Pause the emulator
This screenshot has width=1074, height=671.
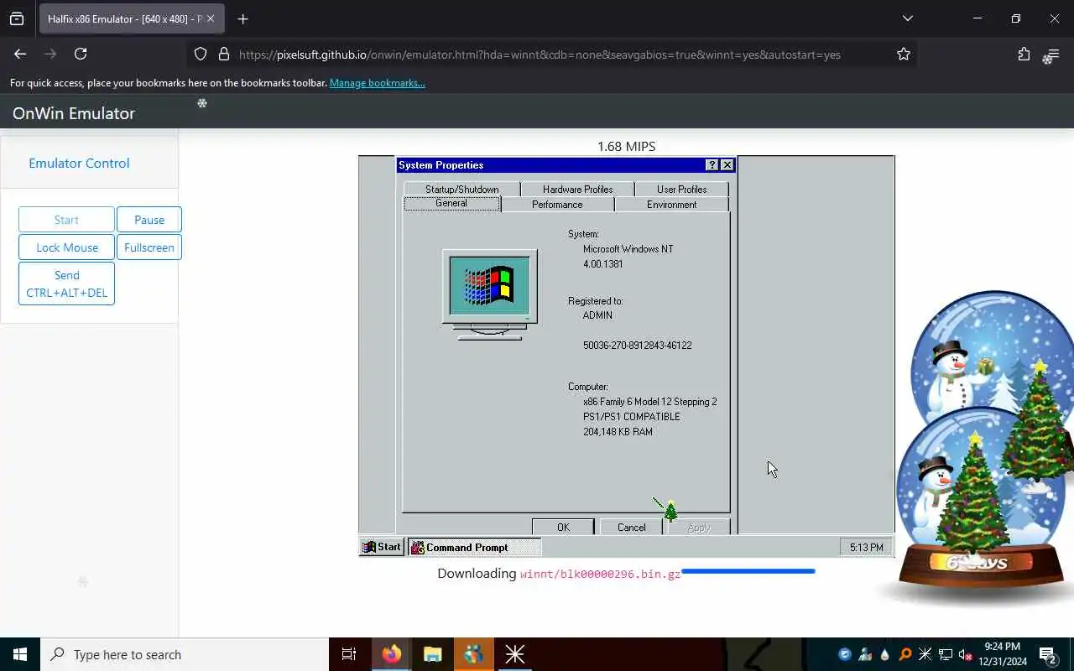coord(149,220)
